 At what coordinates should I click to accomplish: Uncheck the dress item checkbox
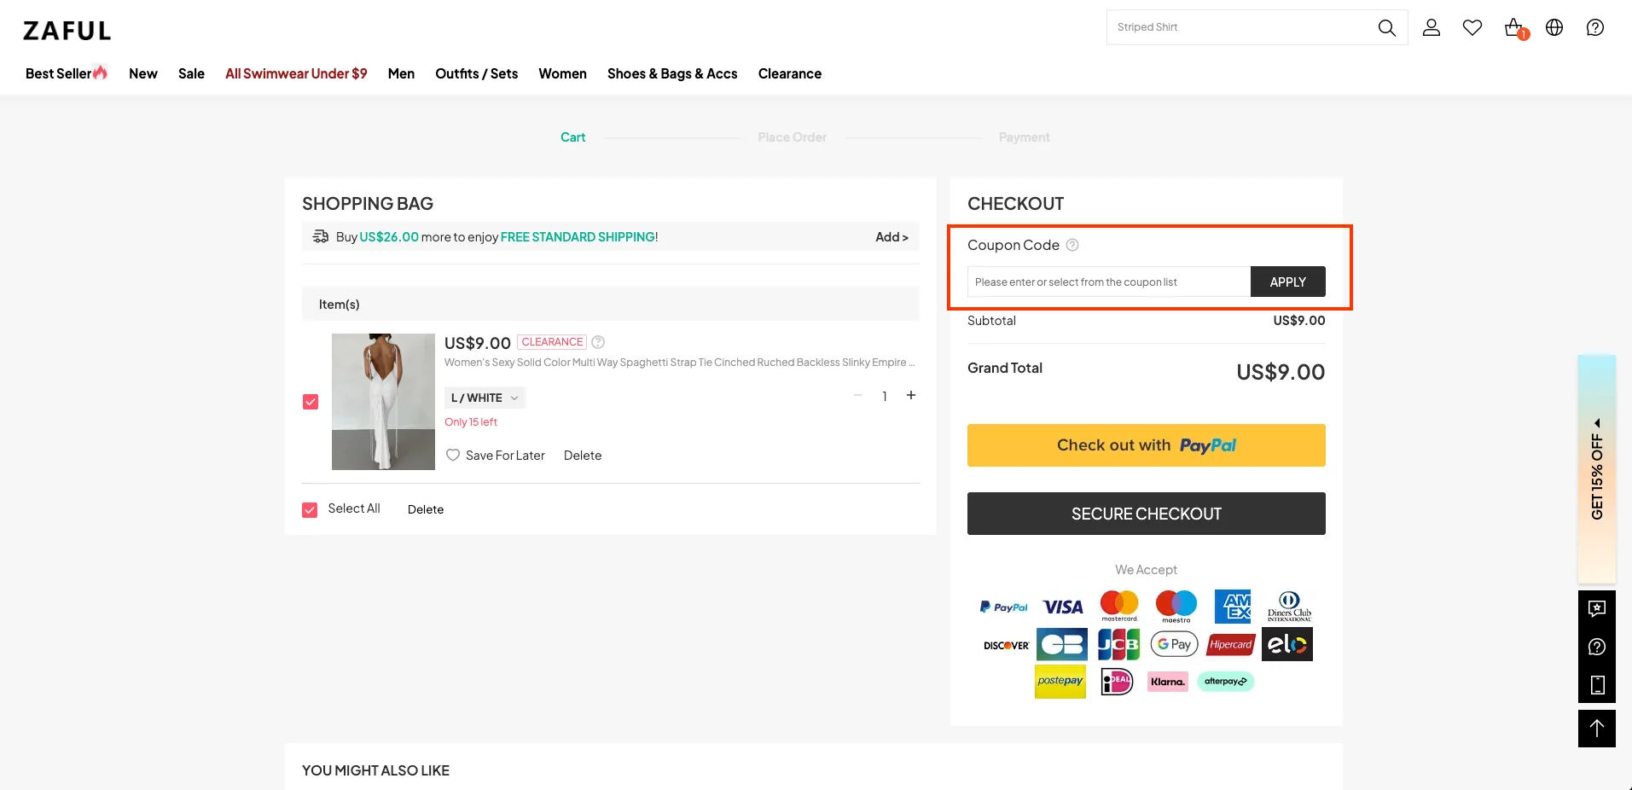(x=311, y=402)
